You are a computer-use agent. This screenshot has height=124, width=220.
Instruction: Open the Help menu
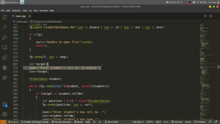pos(52,11)
